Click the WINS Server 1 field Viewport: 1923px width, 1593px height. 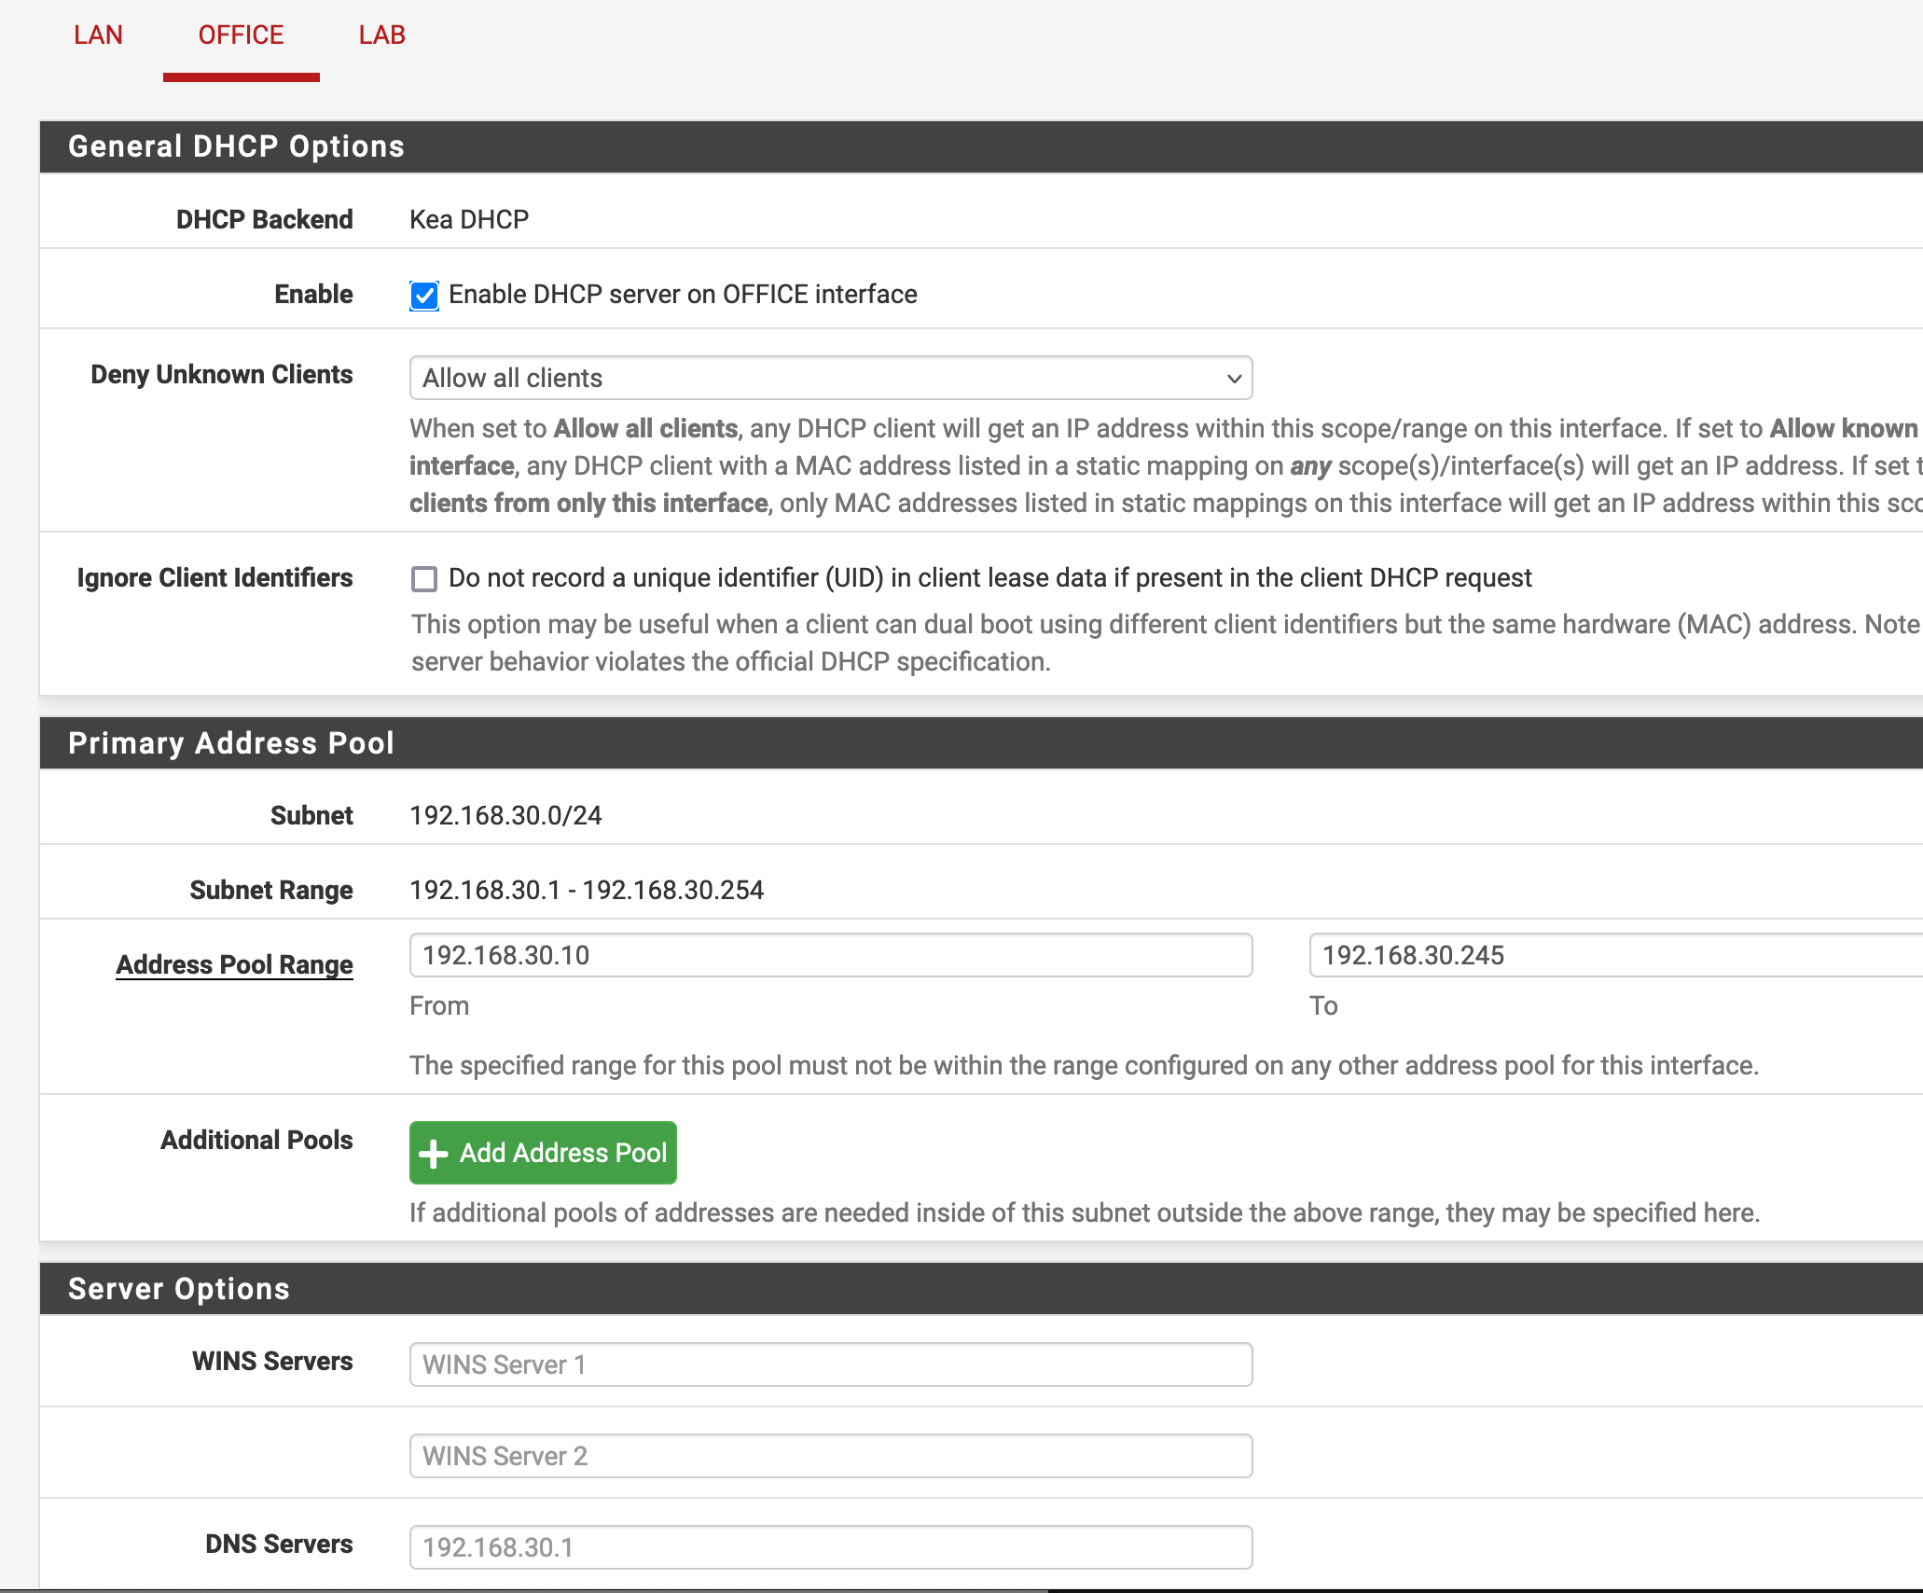830,1364
